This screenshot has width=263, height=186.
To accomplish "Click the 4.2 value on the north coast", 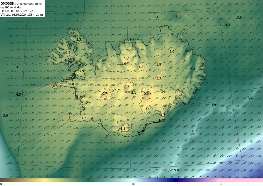I will 132,39.
